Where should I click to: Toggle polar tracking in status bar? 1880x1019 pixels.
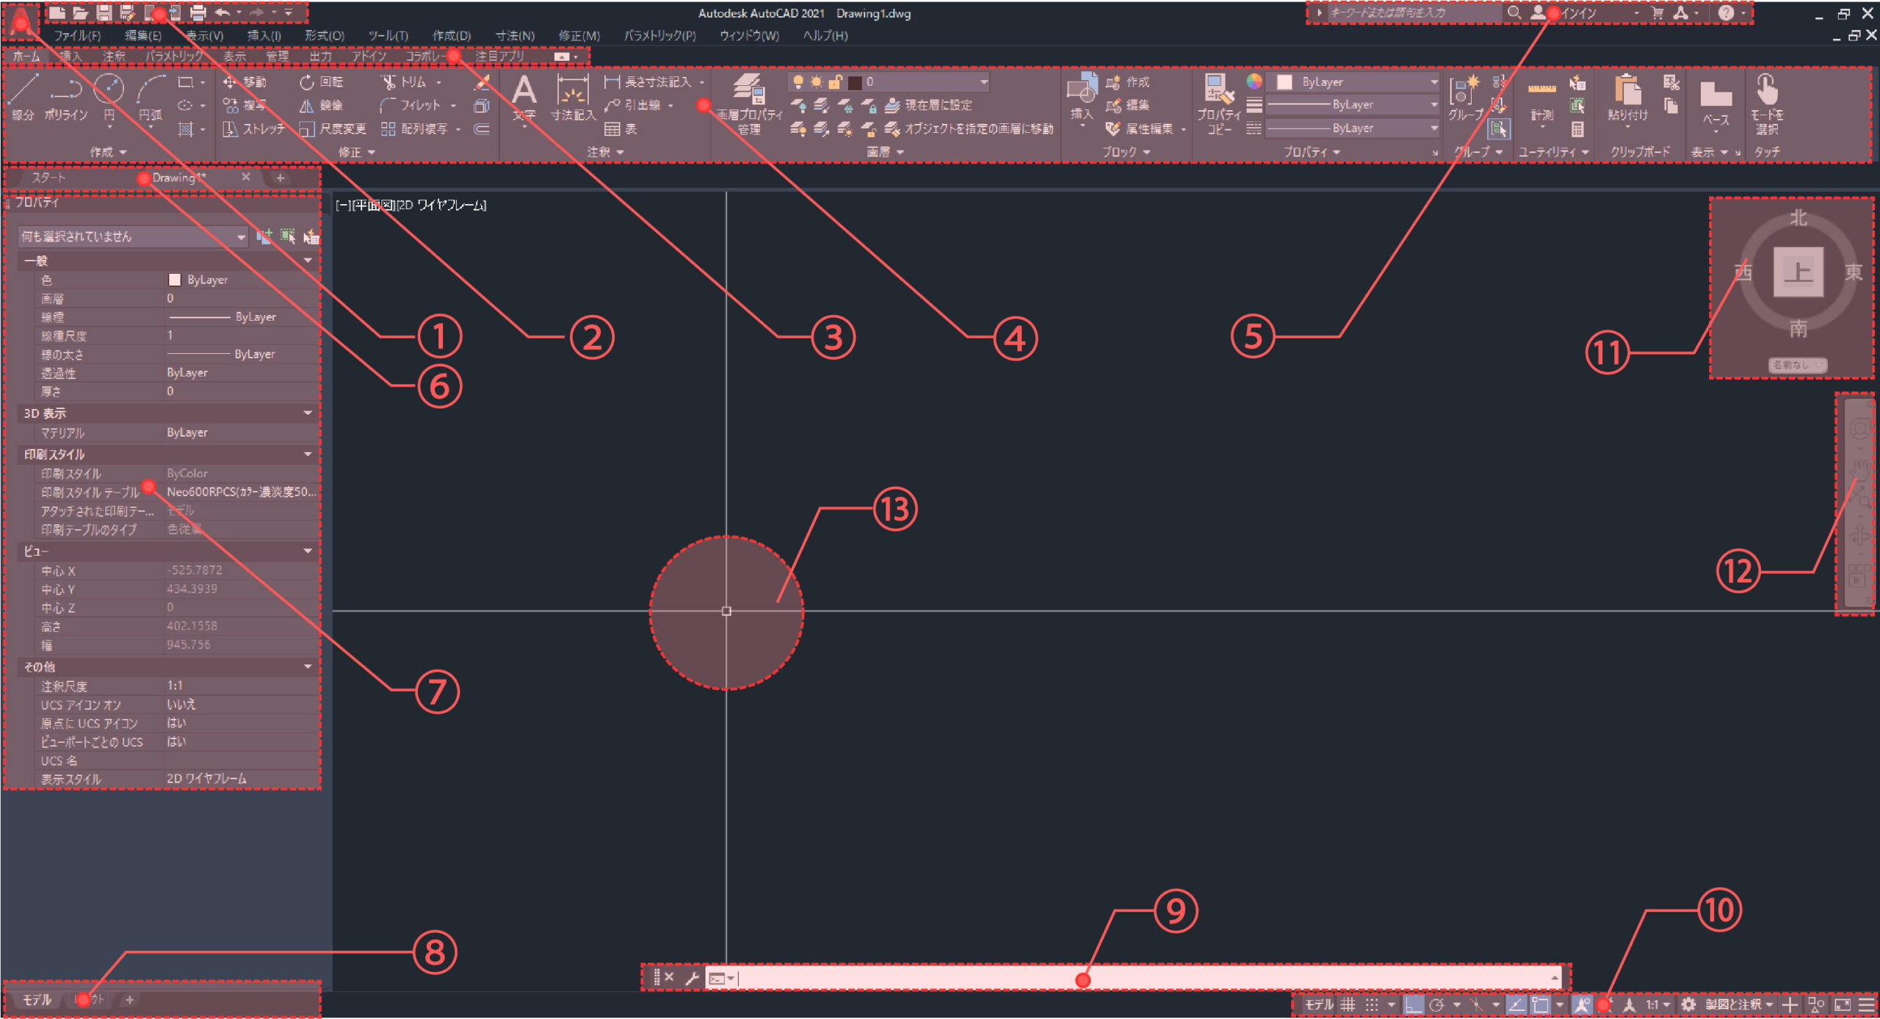[1437, 1004]
